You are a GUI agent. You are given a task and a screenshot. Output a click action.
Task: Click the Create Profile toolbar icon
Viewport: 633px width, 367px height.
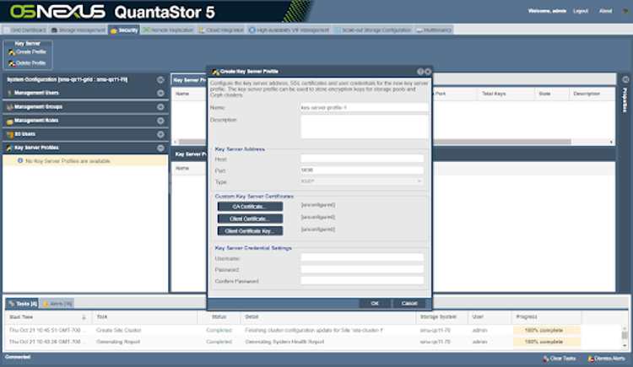12,52
